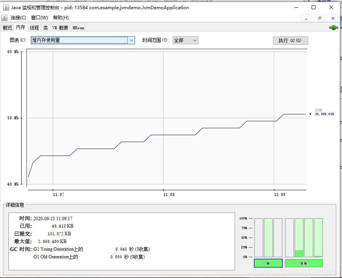
Task: Click the G1 Young Generation GC time line
Action: (x=92, y=249)
